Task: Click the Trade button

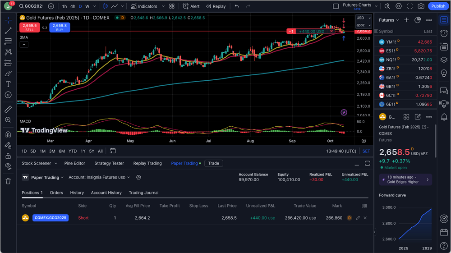Action: pos(213,163)
